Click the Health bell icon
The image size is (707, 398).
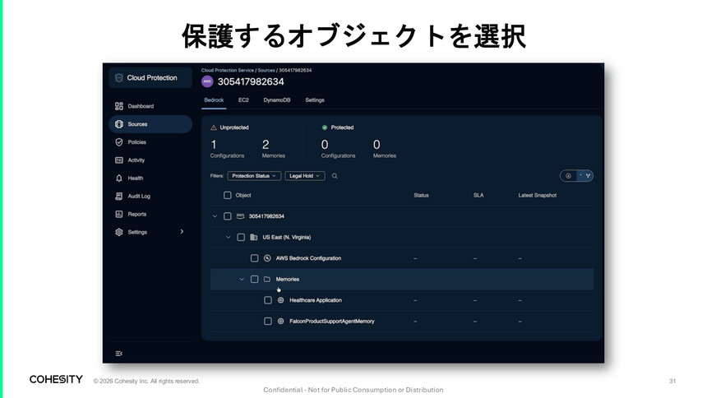click(x=119, y=178)
